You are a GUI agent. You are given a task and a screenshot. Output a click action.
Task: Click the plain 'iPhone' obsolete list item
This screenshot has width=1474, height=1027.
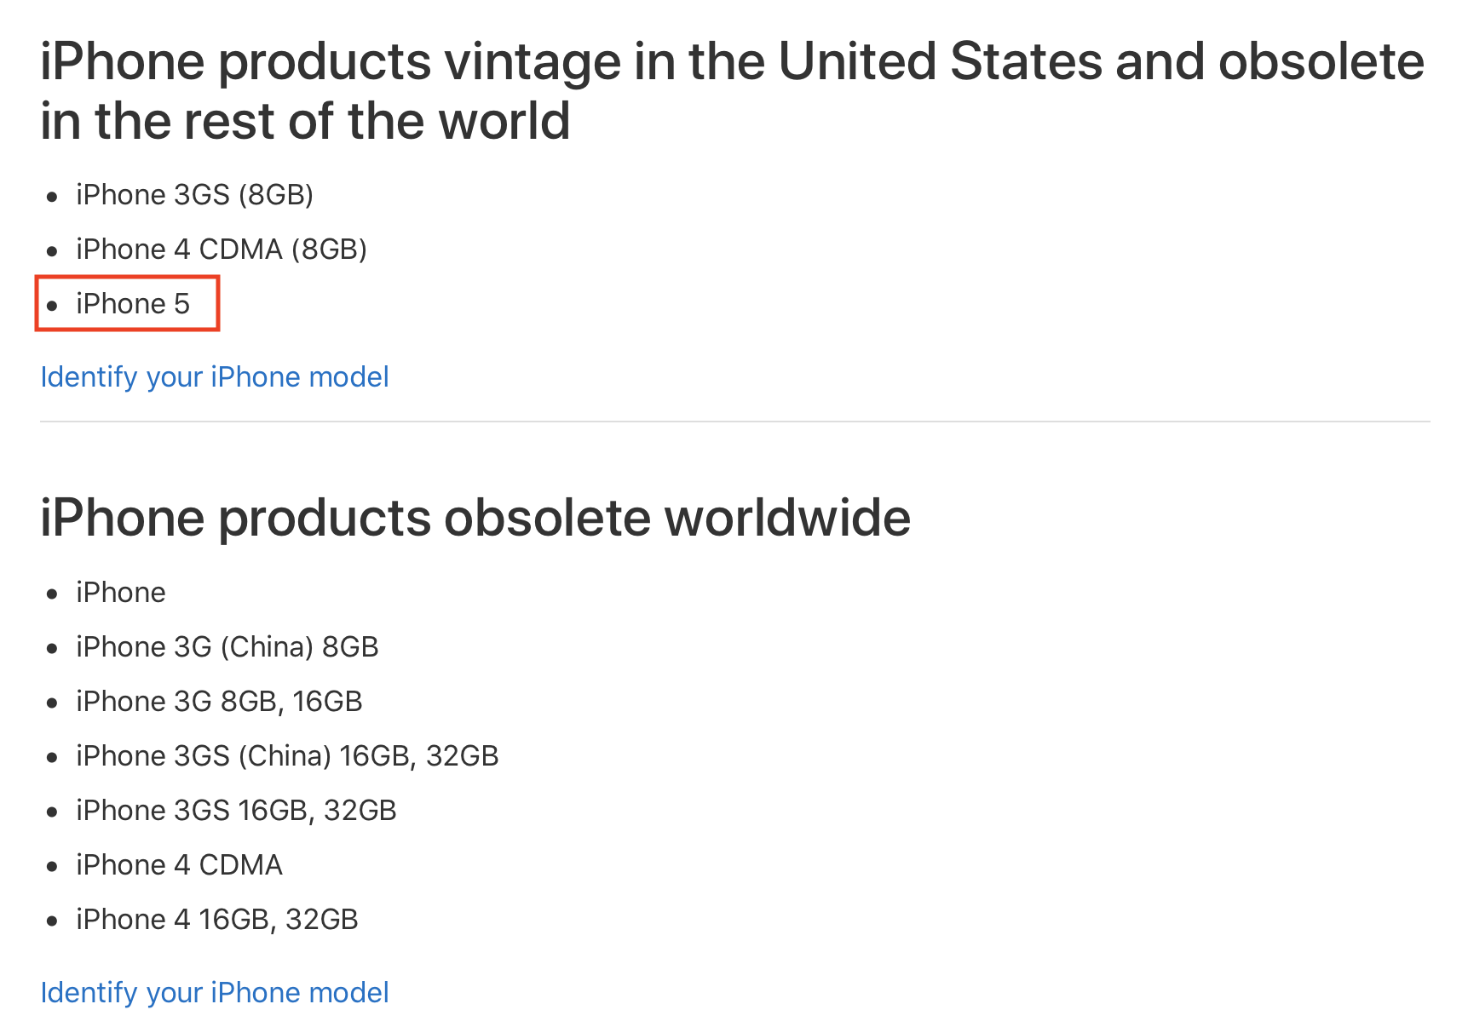[x=121, y=593]
